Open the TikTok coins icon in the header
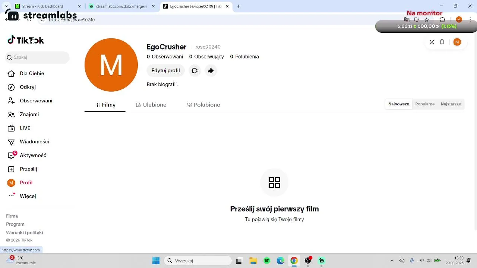 tap(432, 42)
